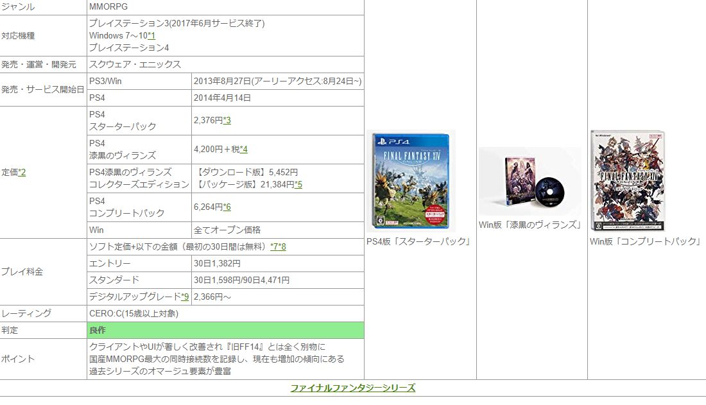This screenshot has height=405, width=706.
Task: Click the プレイステーション4 platform text
Action: [129, 47]
